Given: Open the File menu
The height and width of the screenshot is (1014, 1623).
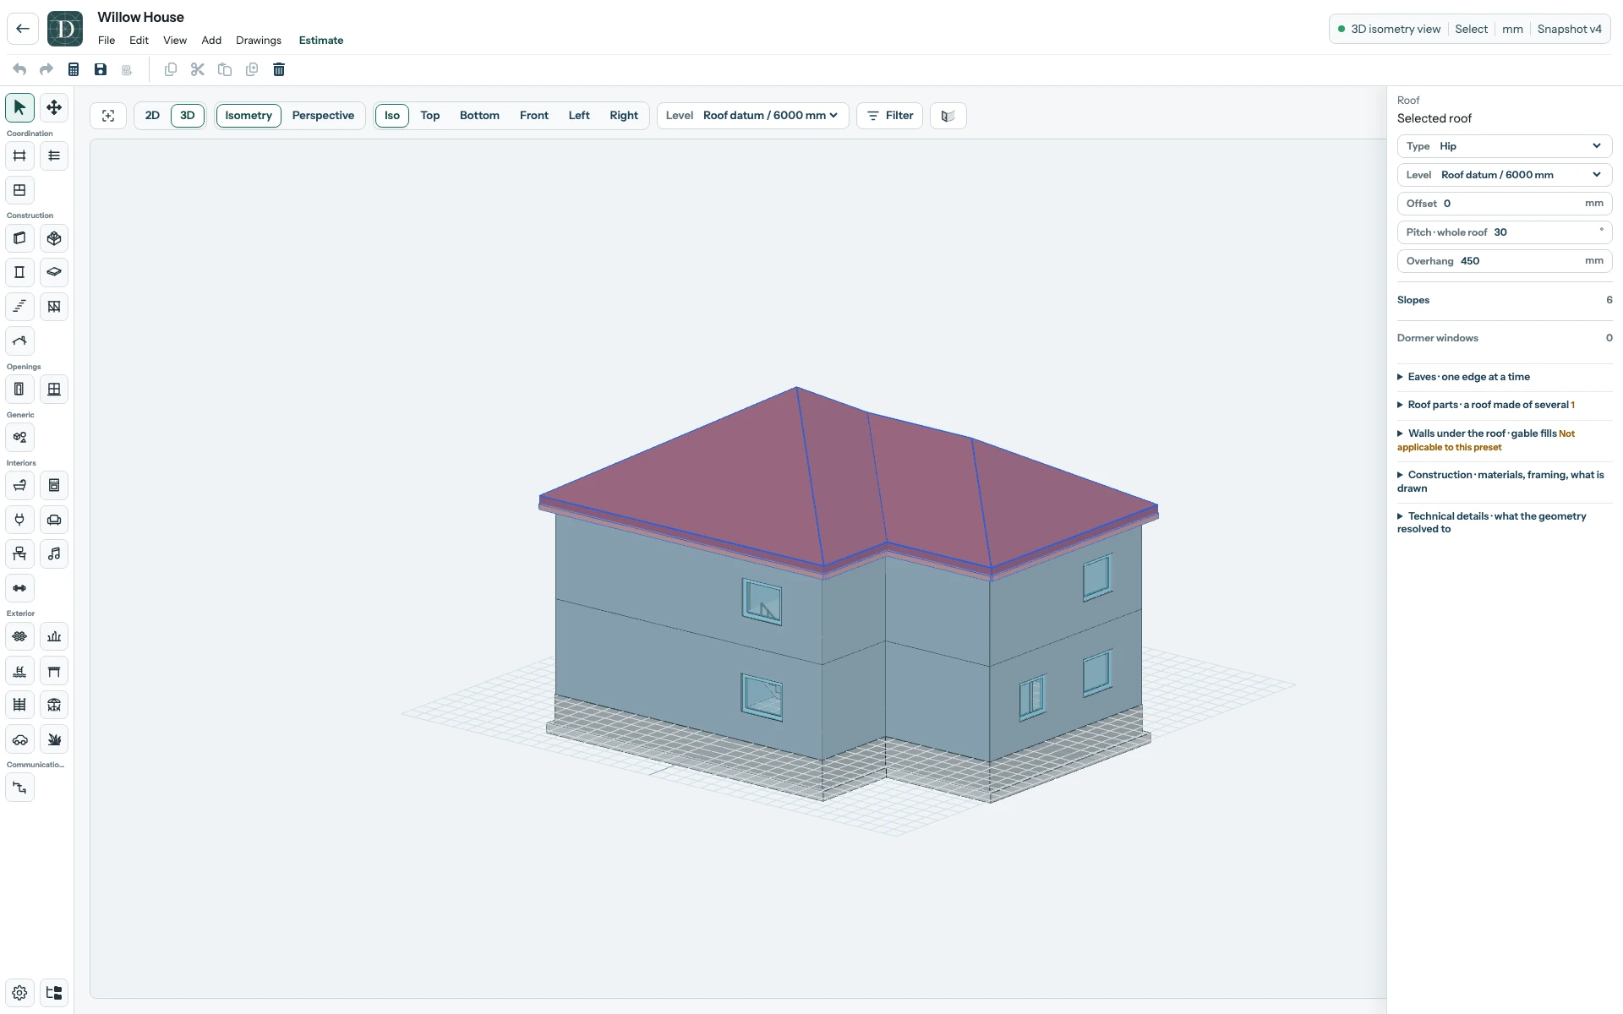Looking at the screenshot, I should click(x=107, y=41).
